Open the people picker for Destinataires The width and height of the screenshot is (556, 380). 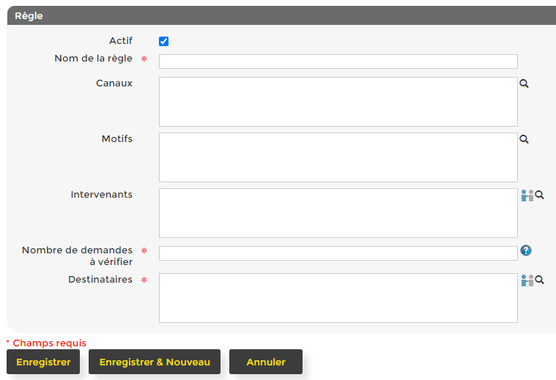click(527, 280)
